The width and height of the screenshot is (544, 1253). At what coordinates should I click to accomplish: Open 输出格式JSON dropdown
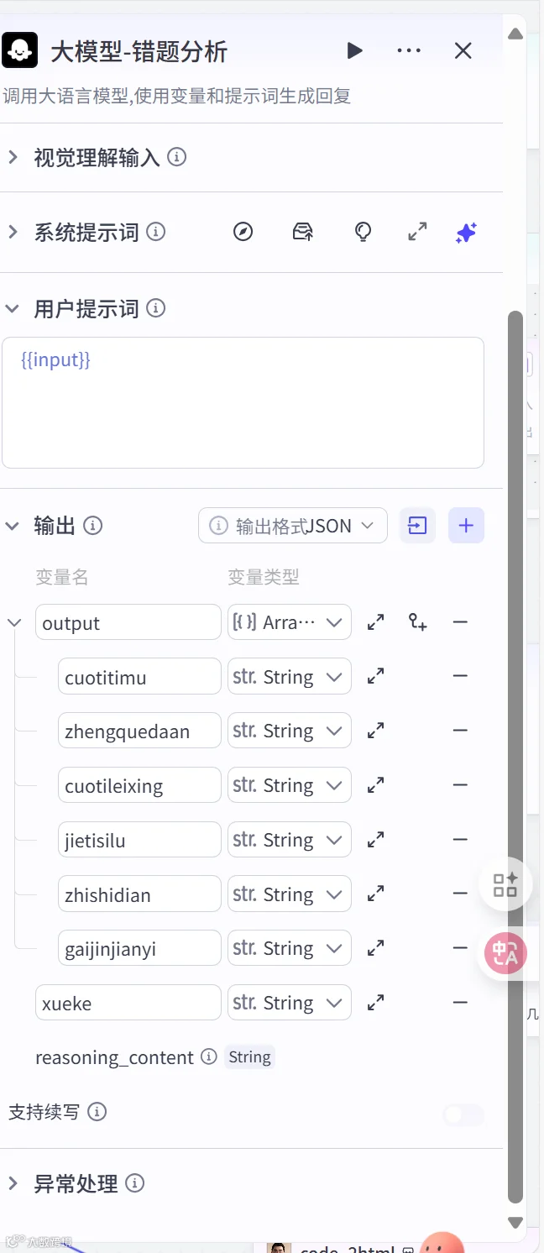293,526
